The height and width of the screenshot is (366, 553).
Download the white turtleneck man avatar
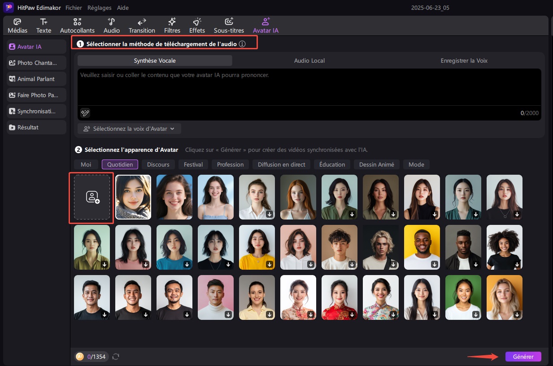coord(228,315)
